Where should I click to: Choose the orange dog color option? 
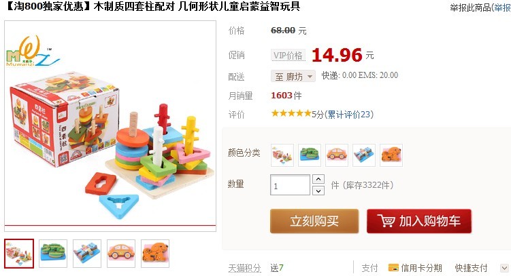(391, 155)
